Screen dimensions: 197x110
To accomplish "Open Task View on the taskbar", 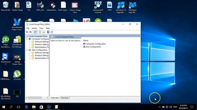I will tap(18, 107).
